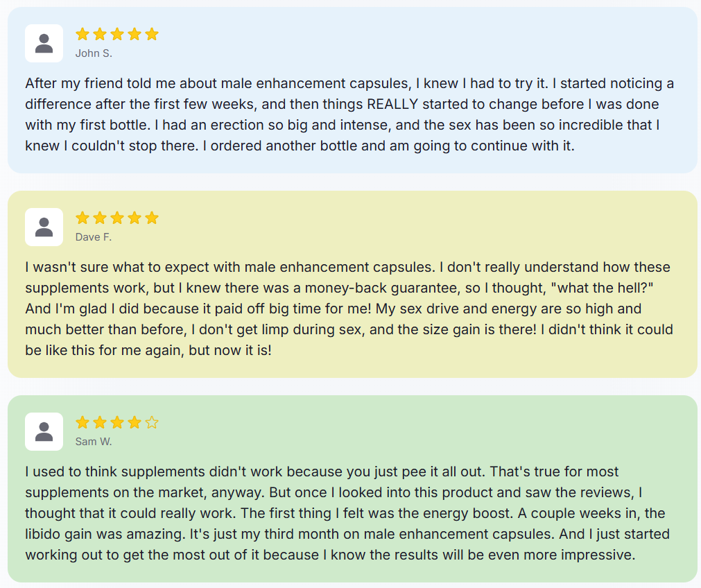Click the fourth star in Sam W.'s rating

[135, 422]
